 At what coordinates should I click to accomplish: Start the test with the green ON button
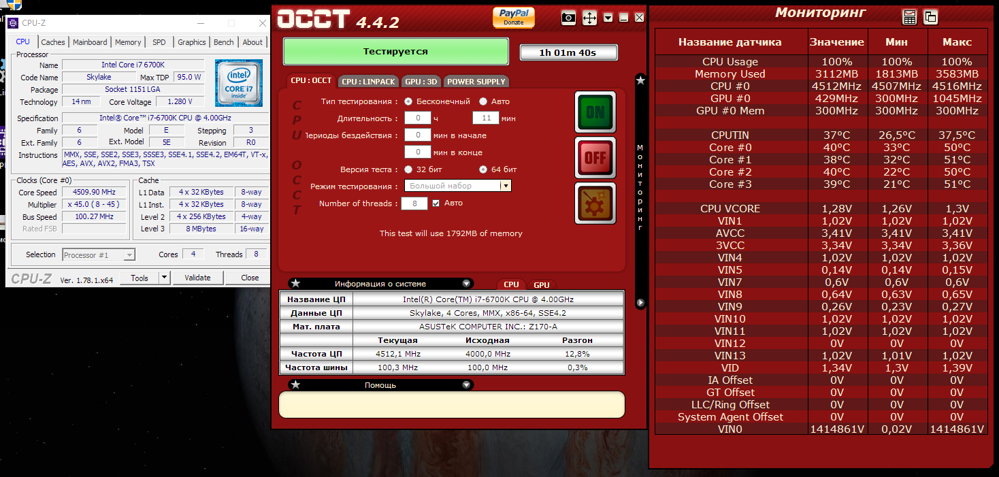click(x=595, y=112)
